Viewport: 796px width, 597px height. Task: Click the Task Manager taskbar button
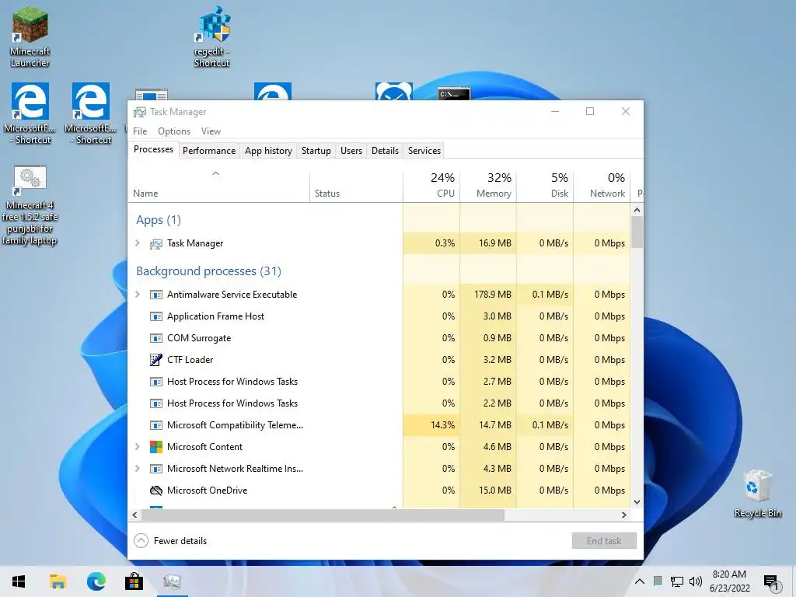(172, 581)
